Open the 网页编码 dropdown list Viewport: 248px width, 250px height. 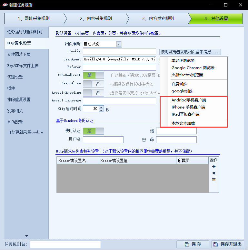[x=119, y=44]
